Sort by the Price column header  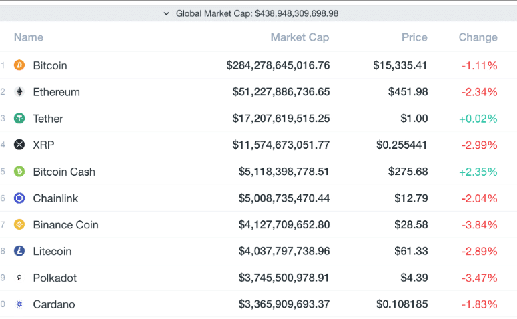pyautogui.click(x=414, y=37)
